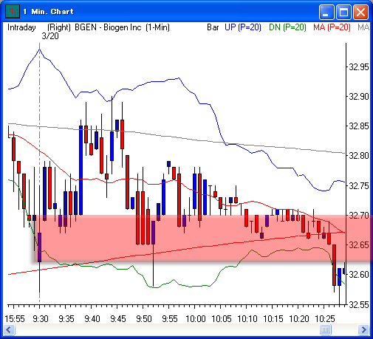Click the scroll left arrow
This screenshot has width=373, height=339.
(10, 329)
